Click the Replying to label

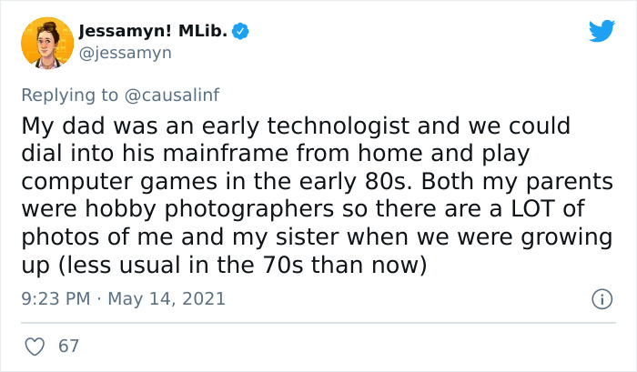point(69,96)
